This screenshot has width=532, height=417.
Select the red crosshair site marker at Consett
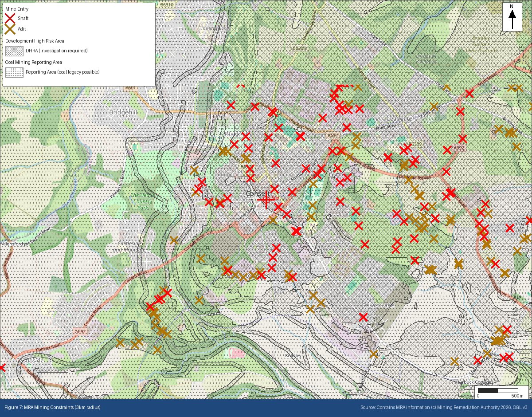tap(266, 200)
